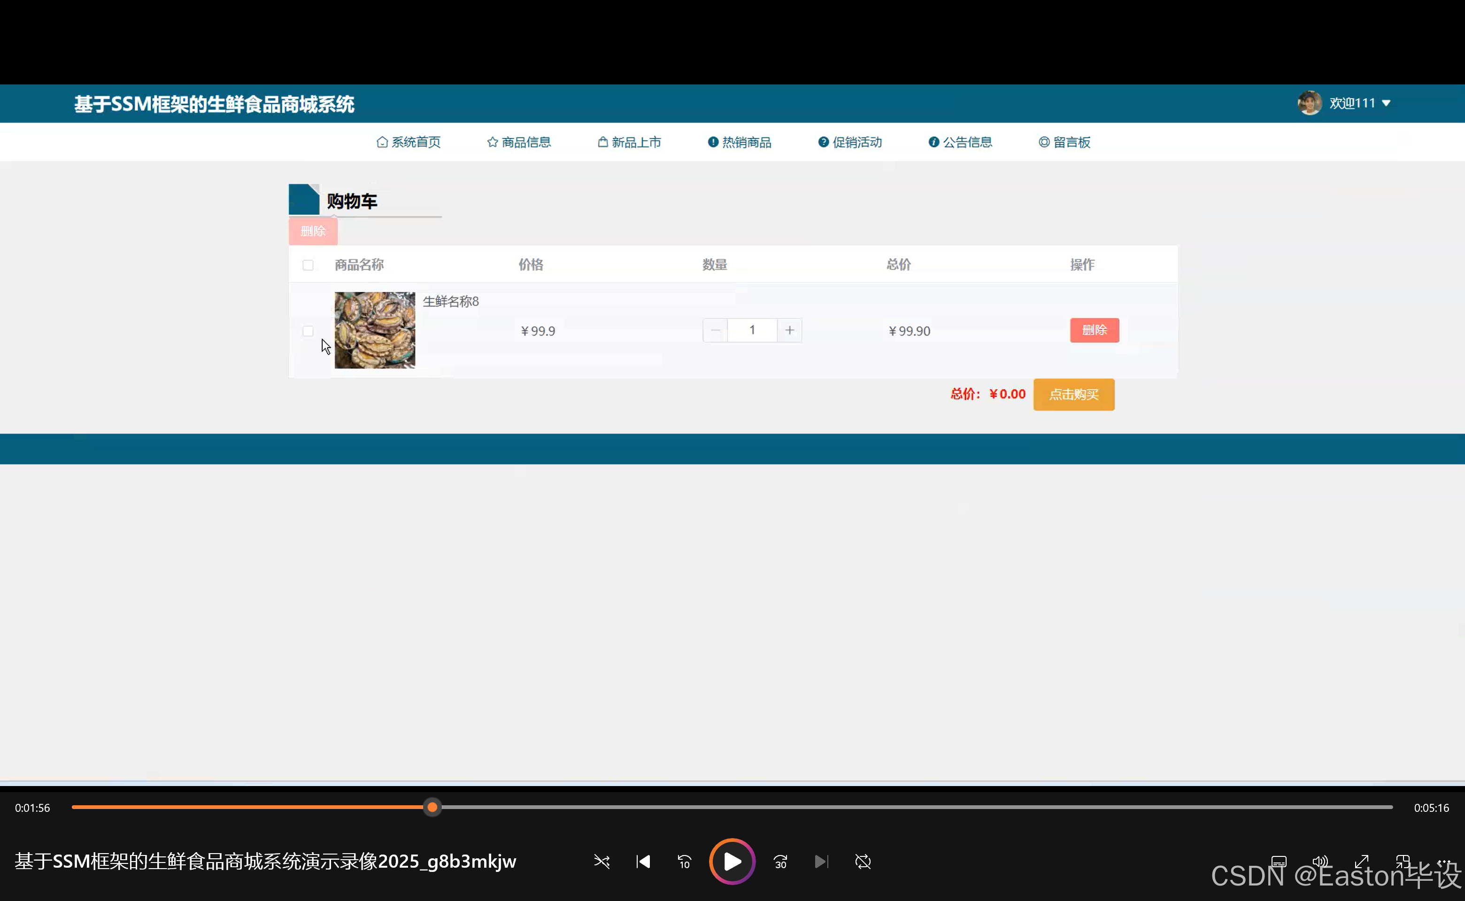Screen dimensions: 1465x901
Task: Toggle repeat mode icon
Action: coord(863,862)
